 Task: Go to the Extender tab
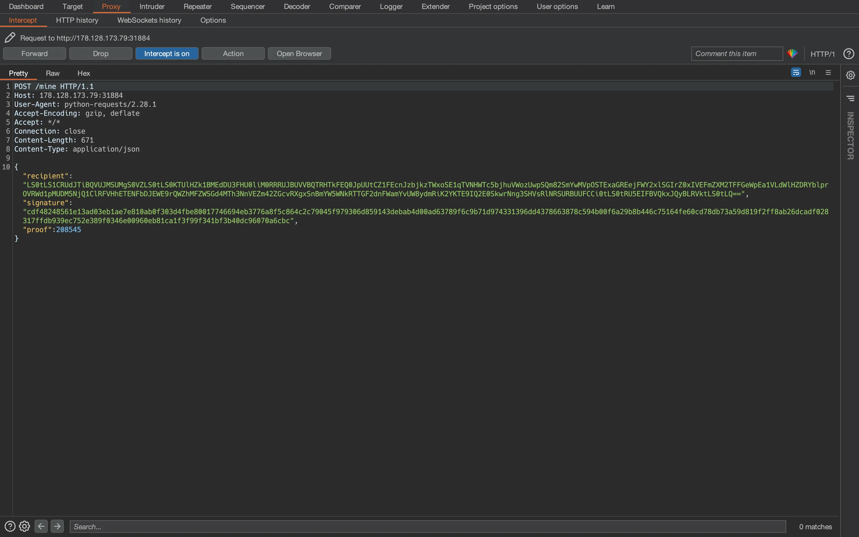[x=435, y=6]
